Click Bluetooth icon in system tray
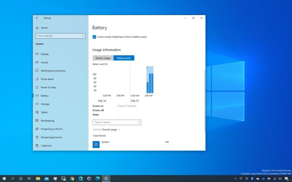Screen dimensions: 292x182 point(252,179)
